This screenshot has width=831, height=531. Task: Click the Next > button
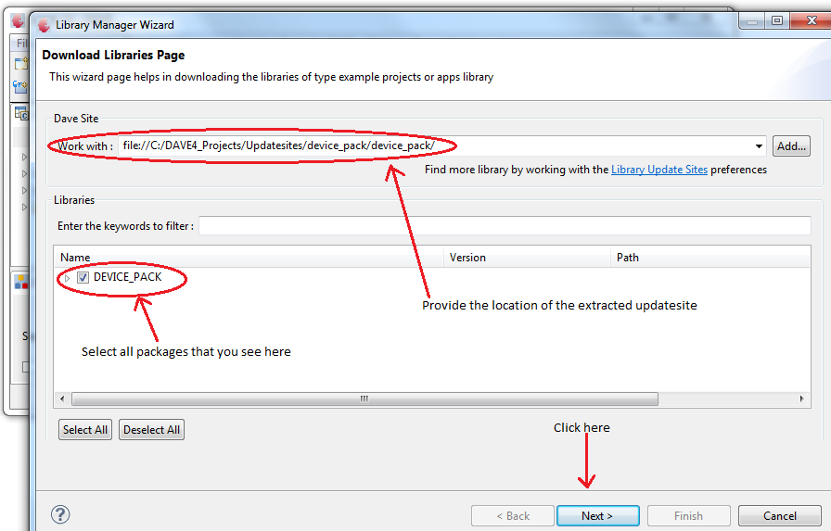(598, 515)
